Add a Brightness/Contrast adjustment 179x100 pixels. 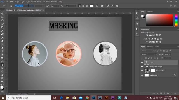(x=147, y=35)
